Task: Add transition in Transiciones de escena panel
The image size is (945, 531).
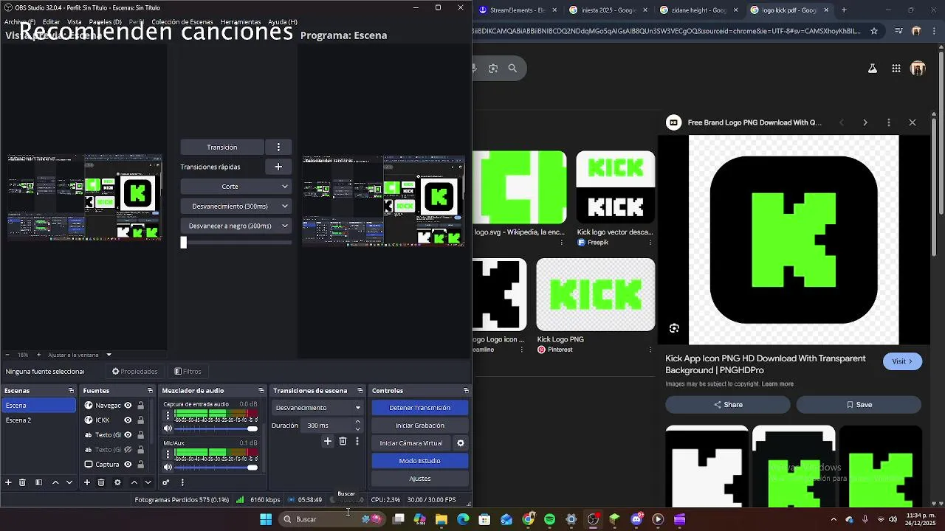Action: click(x=328, y=441)
